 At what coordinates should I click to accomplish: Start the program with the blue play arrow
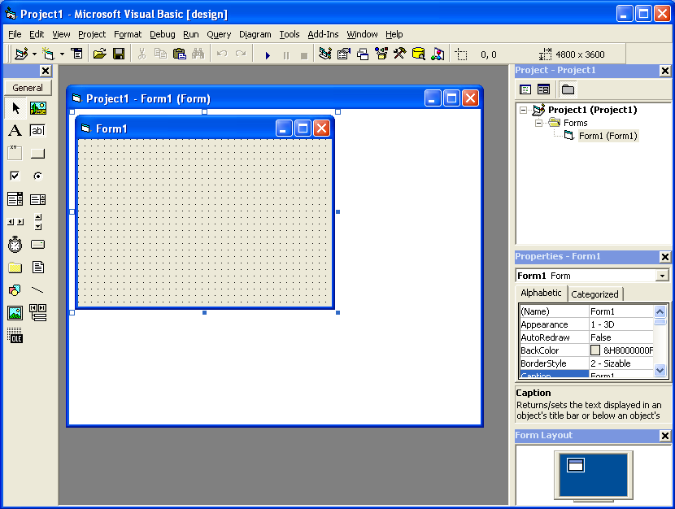(268, 55)
